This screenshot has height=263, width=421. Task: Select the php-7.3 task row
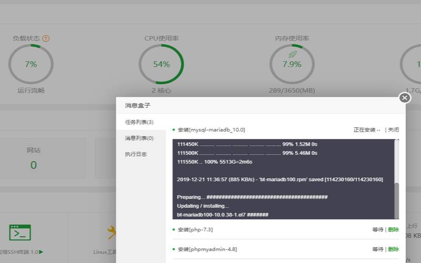coord(286,230)
